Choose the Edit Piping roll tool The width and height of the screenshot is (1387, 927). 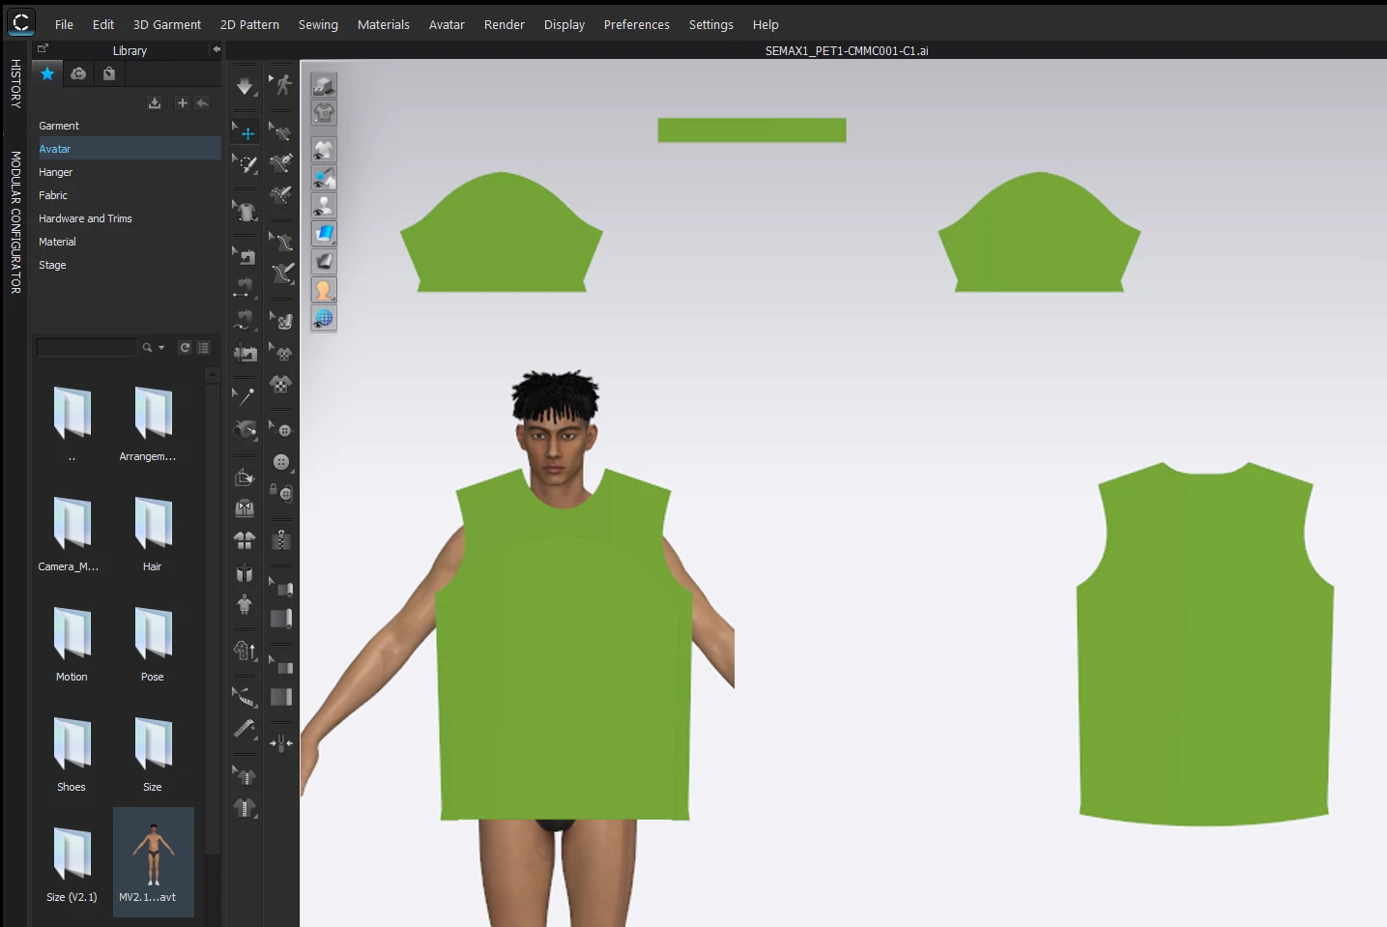click(281, 587)
